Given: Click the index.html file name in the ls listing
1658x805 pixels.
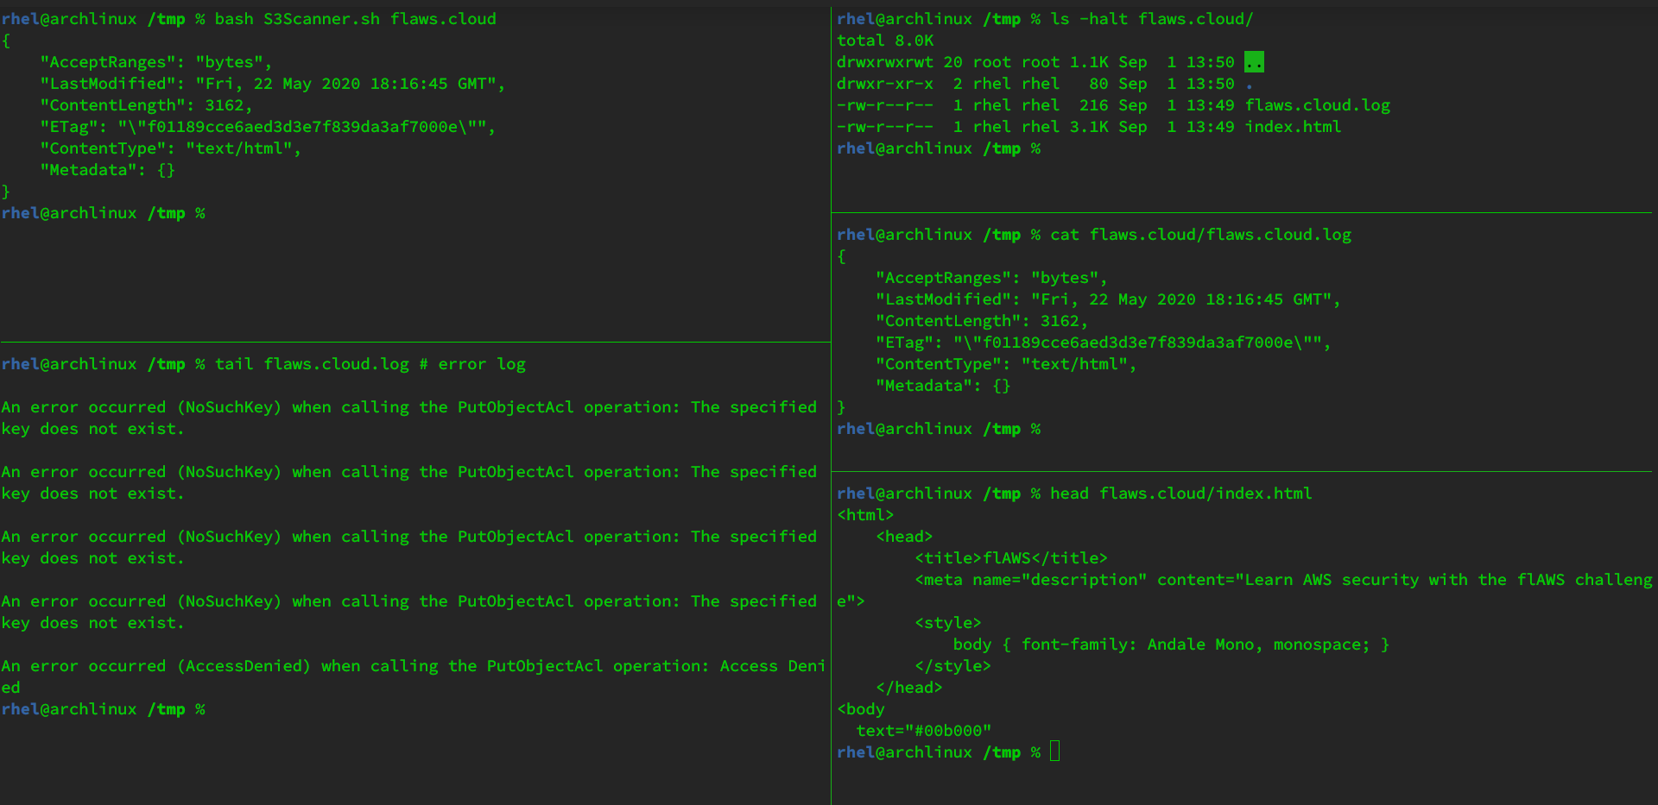Looking at the screenshot, I should [1294, 127].
